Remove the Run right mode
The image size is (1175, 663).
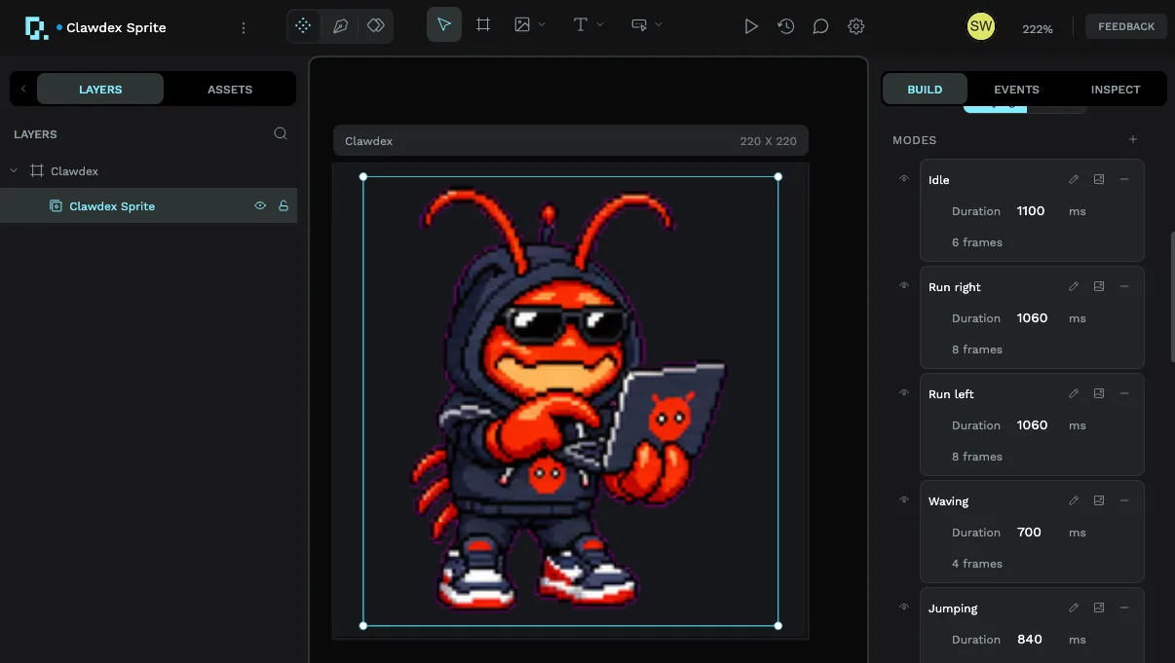1124,286
